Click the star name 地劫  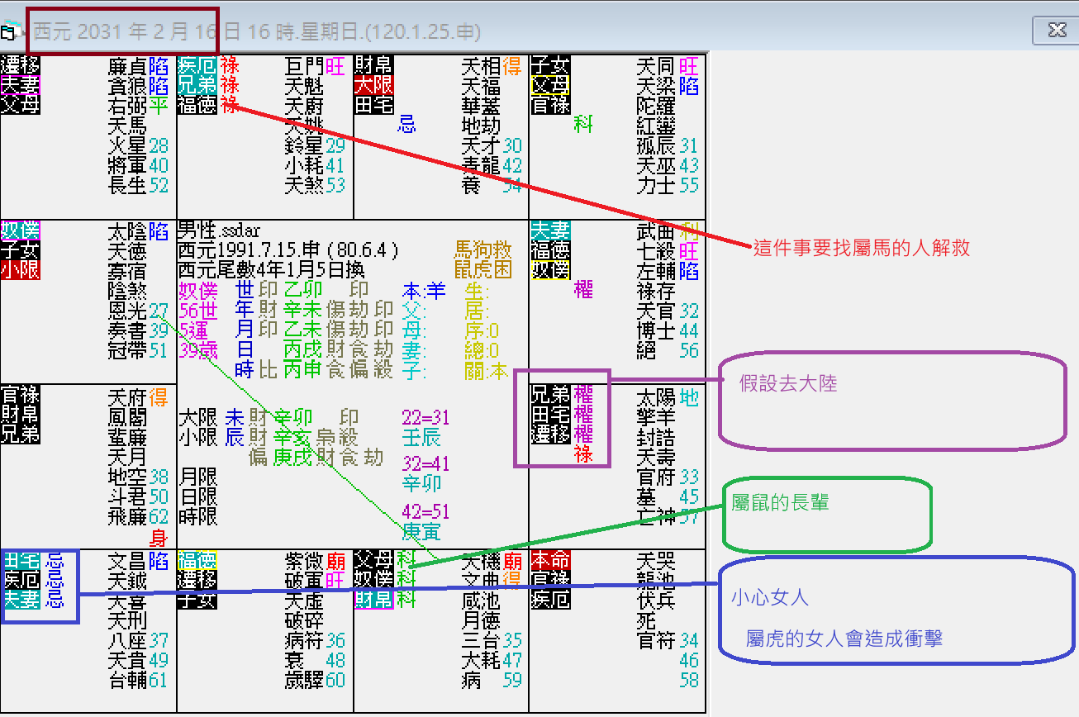coord(481,126)
